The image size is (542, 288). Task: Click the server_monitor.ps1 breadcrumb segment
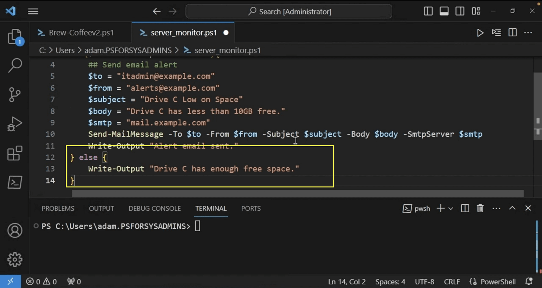(x=222, y=50)
